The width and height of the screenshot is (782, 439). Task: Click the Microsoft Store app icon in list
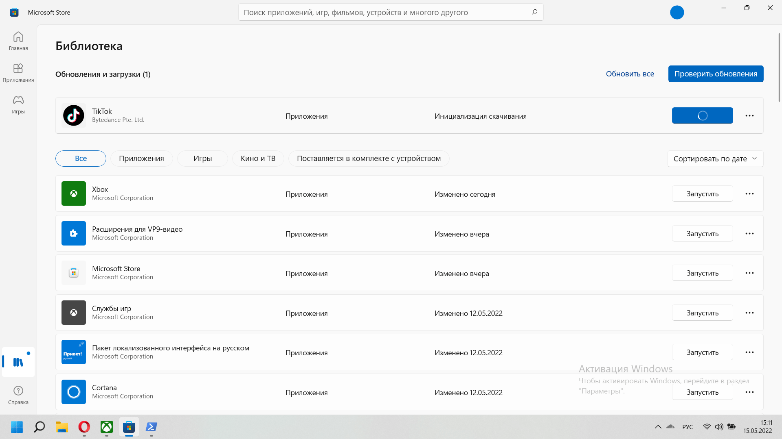[x=74, y=273]
